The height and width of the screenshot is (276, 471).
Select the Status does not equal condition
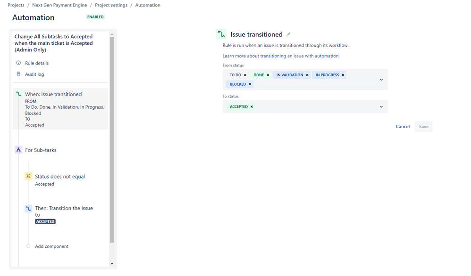coord(60,177)
